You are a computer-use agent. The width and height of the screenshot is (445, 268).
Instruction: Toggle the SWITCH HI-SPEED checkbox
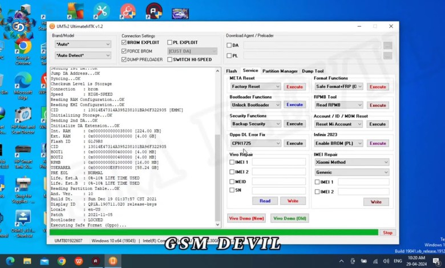(x=170, y=59)
